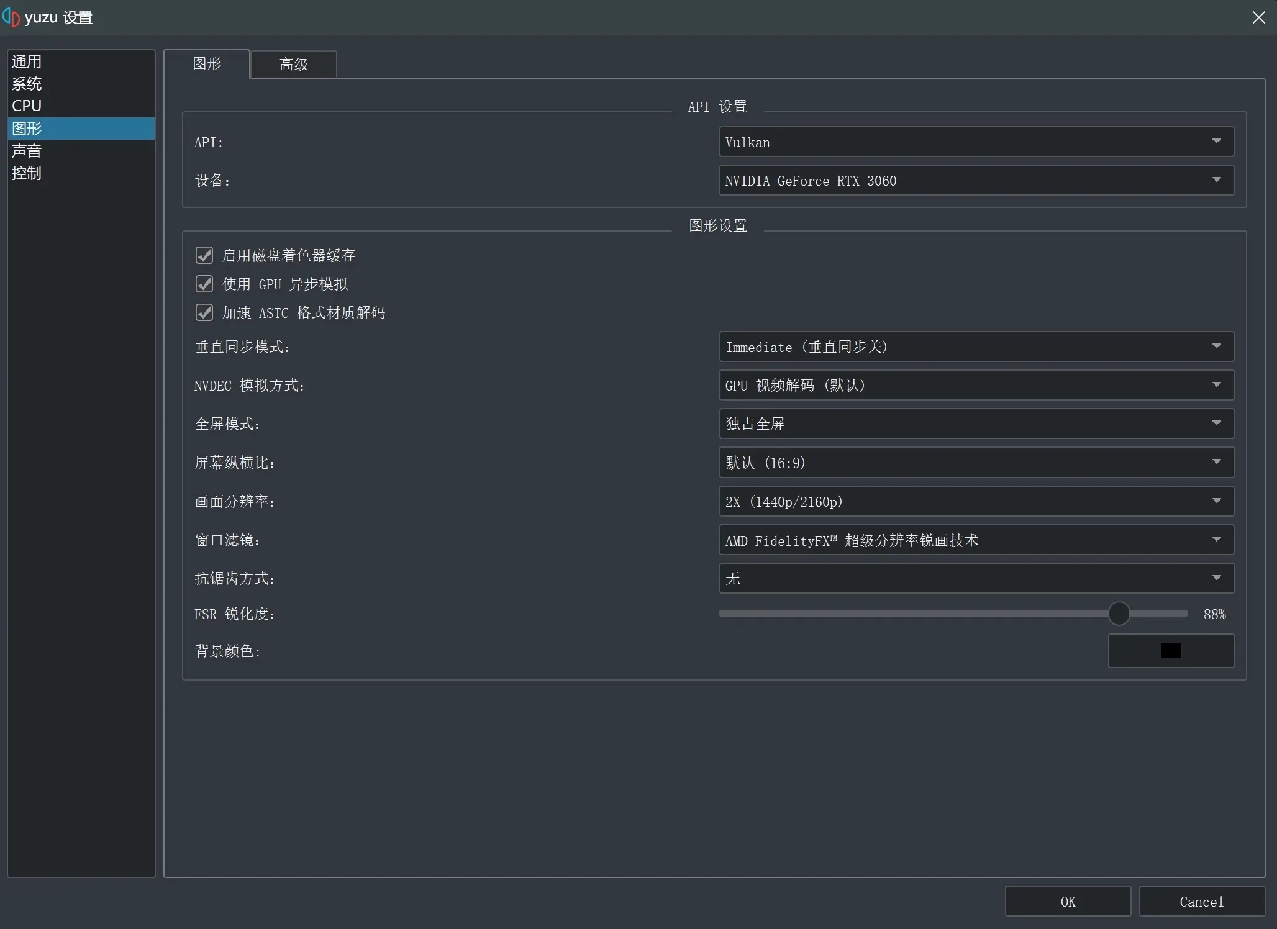Select 系统 in the sidebar
Screen dimensions: 1277x929
[81, 84]
